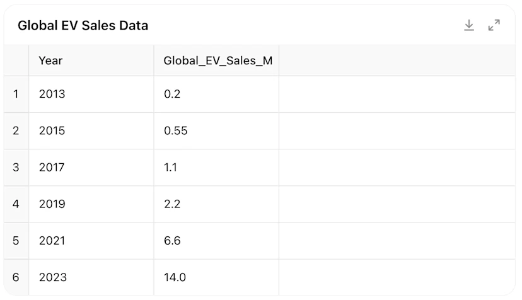Select row number 6
The height and width of the screenshot is (300, 522).
point(16,277)
